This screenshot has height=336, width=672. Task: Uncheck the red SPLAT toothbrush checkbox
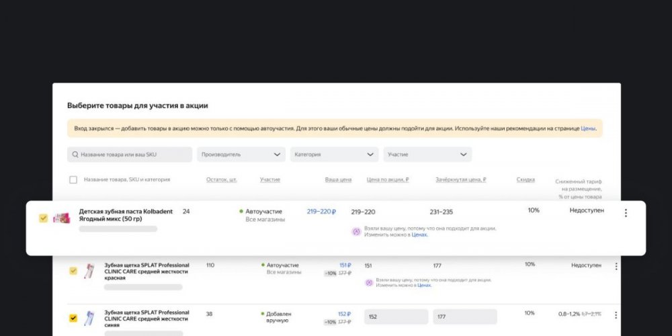(73, 271)
